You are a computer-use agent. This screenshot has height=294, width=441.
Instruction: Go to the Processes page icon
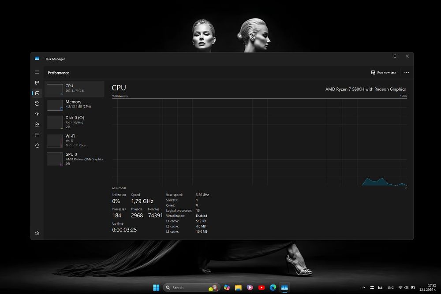[x=37, y=82]
